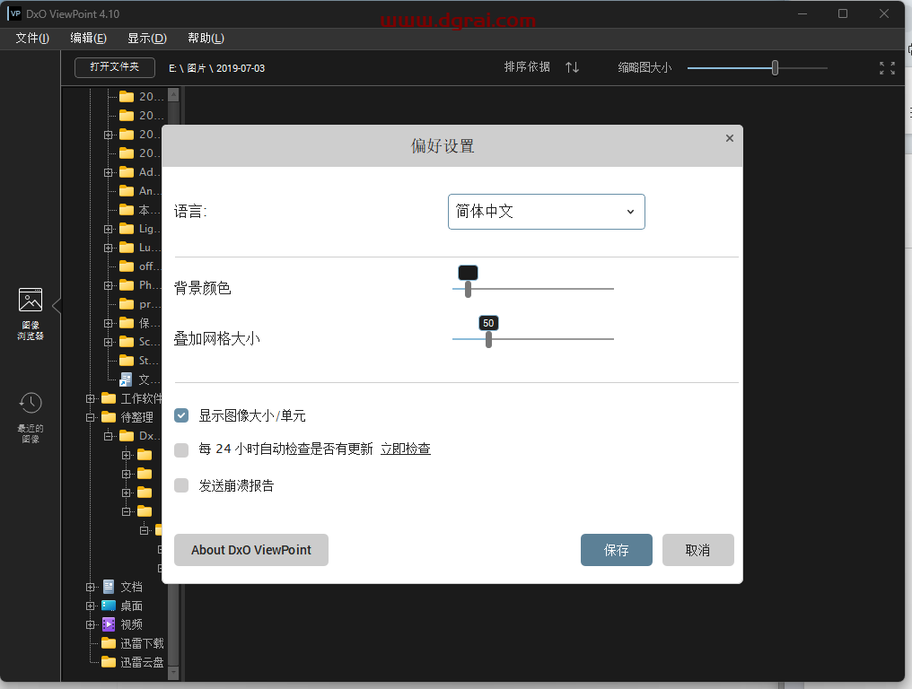This screenshot has width=912, height=689.
Task: Select the pr... folder tree row
Action: click(141, 304)
